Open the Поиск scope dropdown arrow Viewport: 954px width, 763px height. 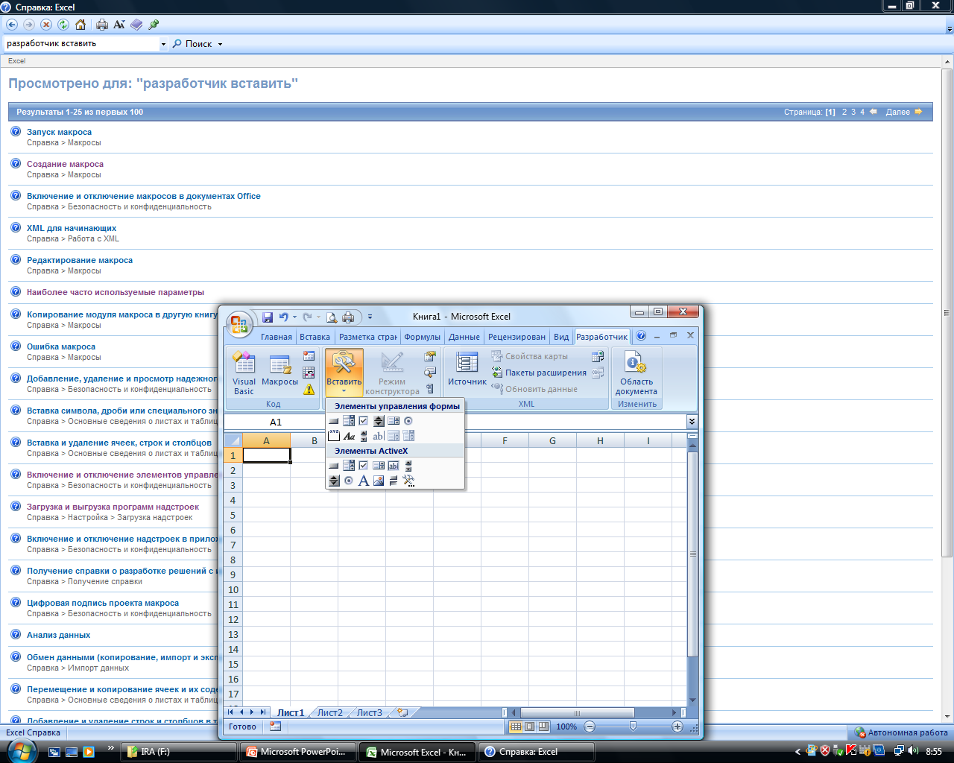point(220,44)
